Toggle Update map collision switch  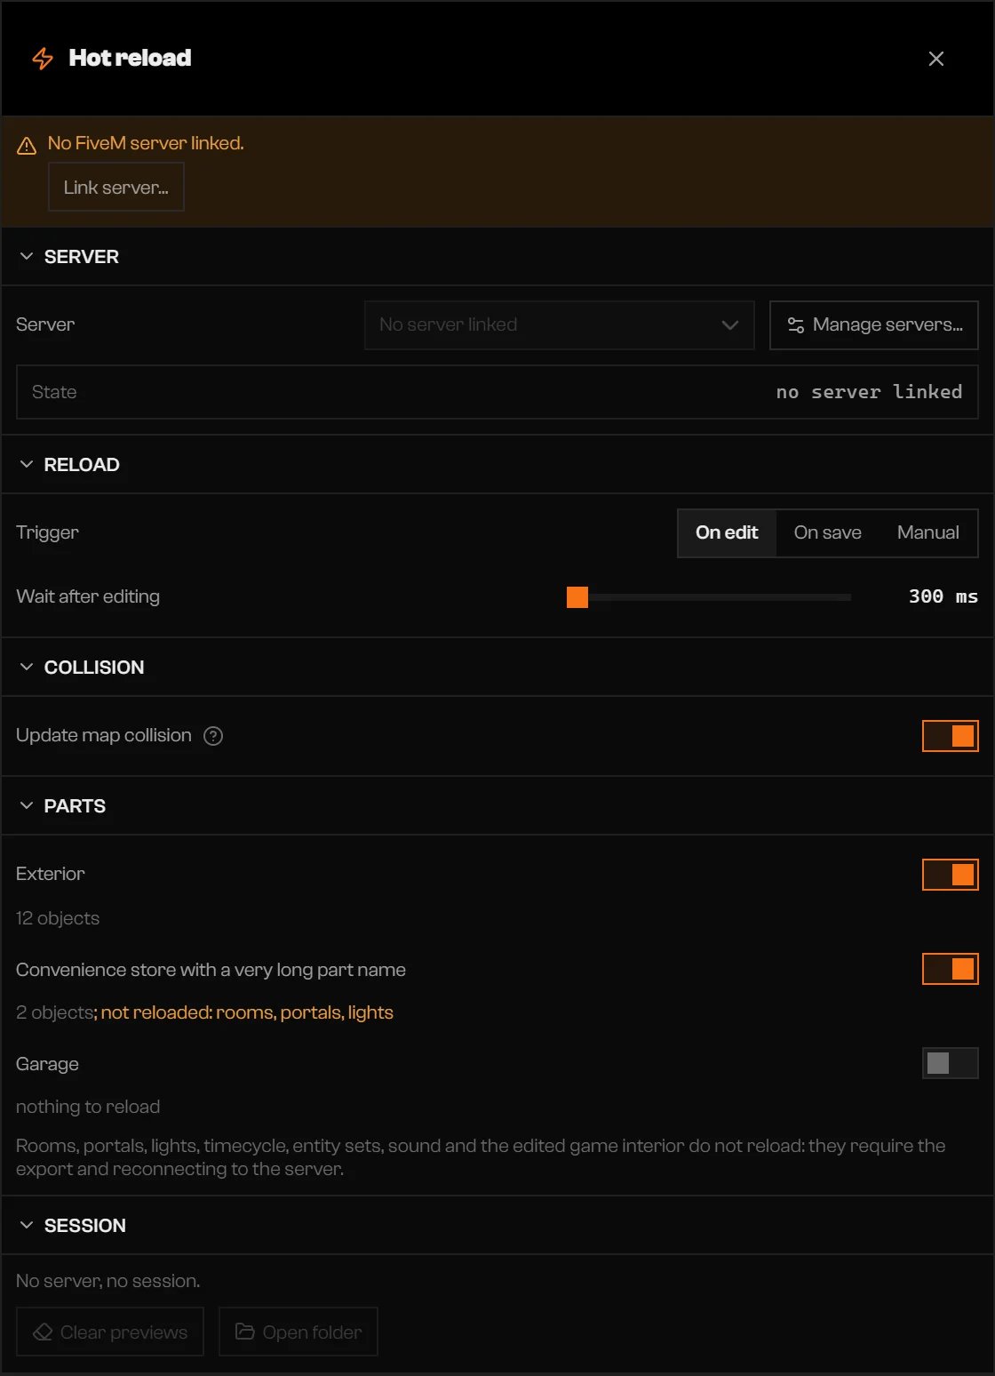coord(951,736)
